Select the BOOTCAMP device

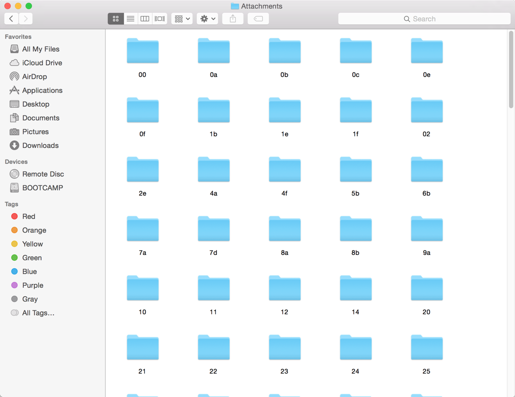click(42, 188)
